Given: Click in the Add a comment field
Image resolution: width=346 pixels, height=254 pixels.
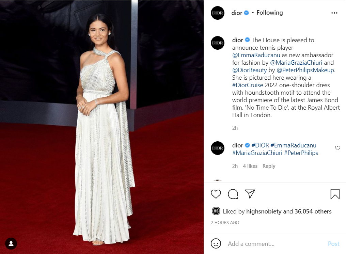Looking at the screenshot, I should point(276,244).
